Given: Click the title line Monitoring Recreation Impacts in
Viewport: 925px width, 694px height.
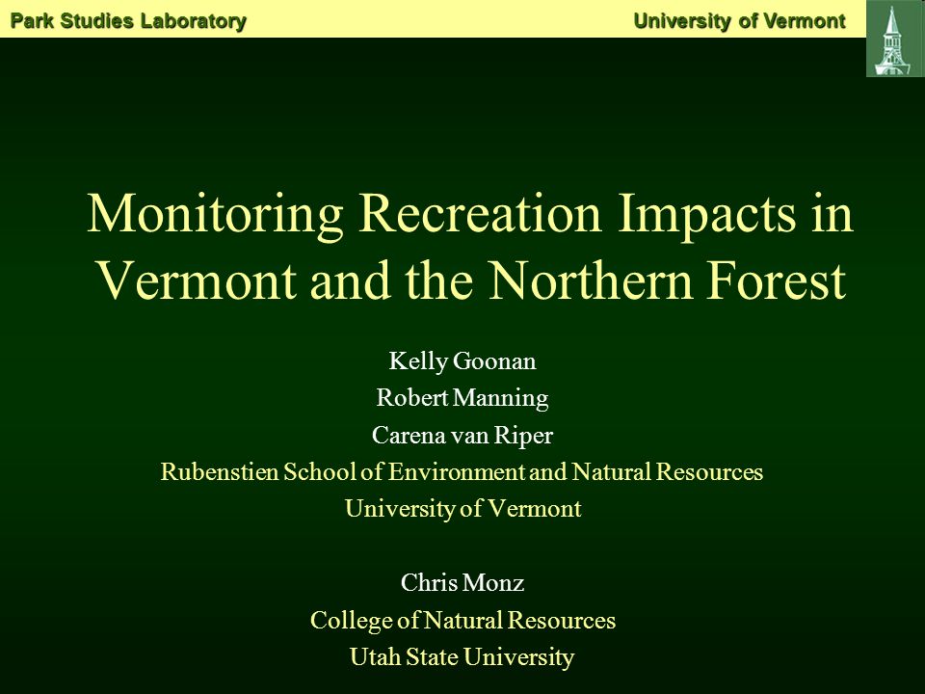Looking at the screenshot, I should click(470, 215).
